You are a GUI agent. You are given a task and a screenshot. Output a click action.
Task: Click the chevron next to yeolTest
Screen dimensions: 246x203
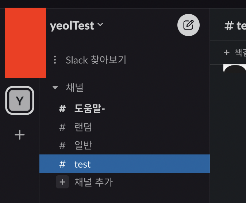100,24
